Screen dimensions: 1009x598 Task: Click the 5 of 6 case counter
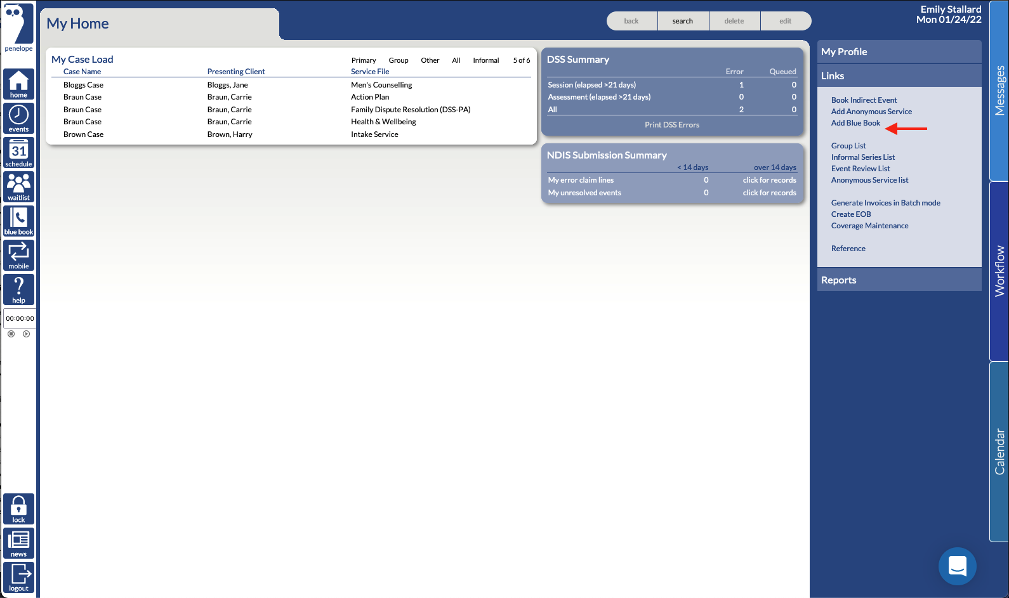522,60
